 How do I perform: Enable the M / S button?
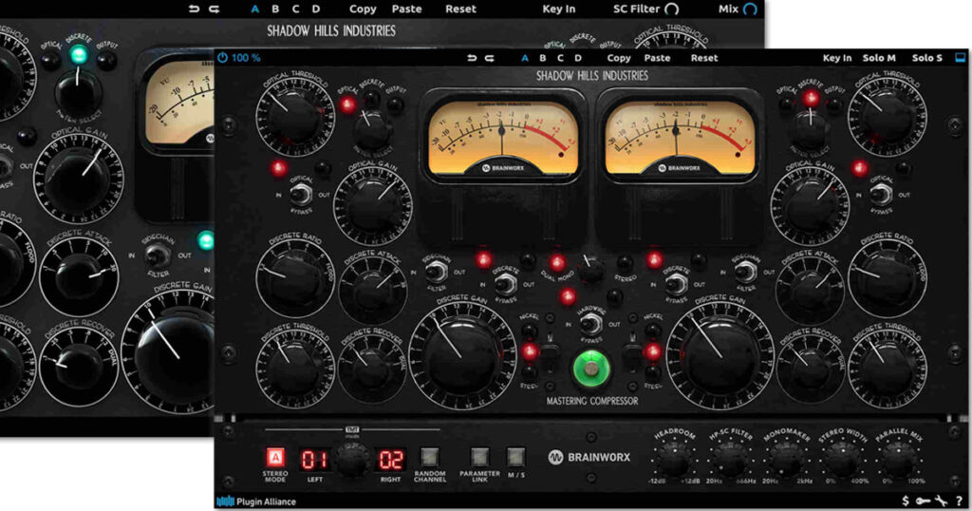pyautogui.click(x=515, y=458)
